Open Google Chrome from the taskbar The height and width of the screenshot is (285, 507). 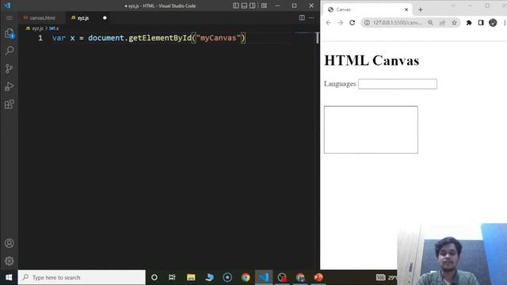(246, 277)
